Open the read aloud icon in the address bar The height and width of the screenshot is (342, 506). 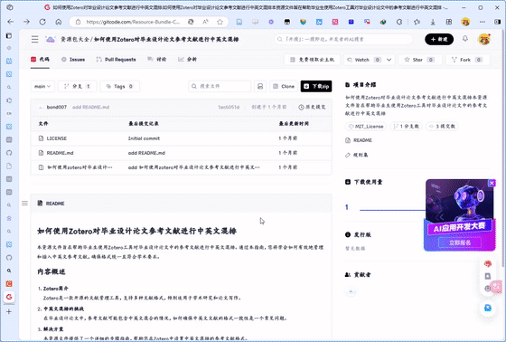pyautogui.click(x=205, y=22)
